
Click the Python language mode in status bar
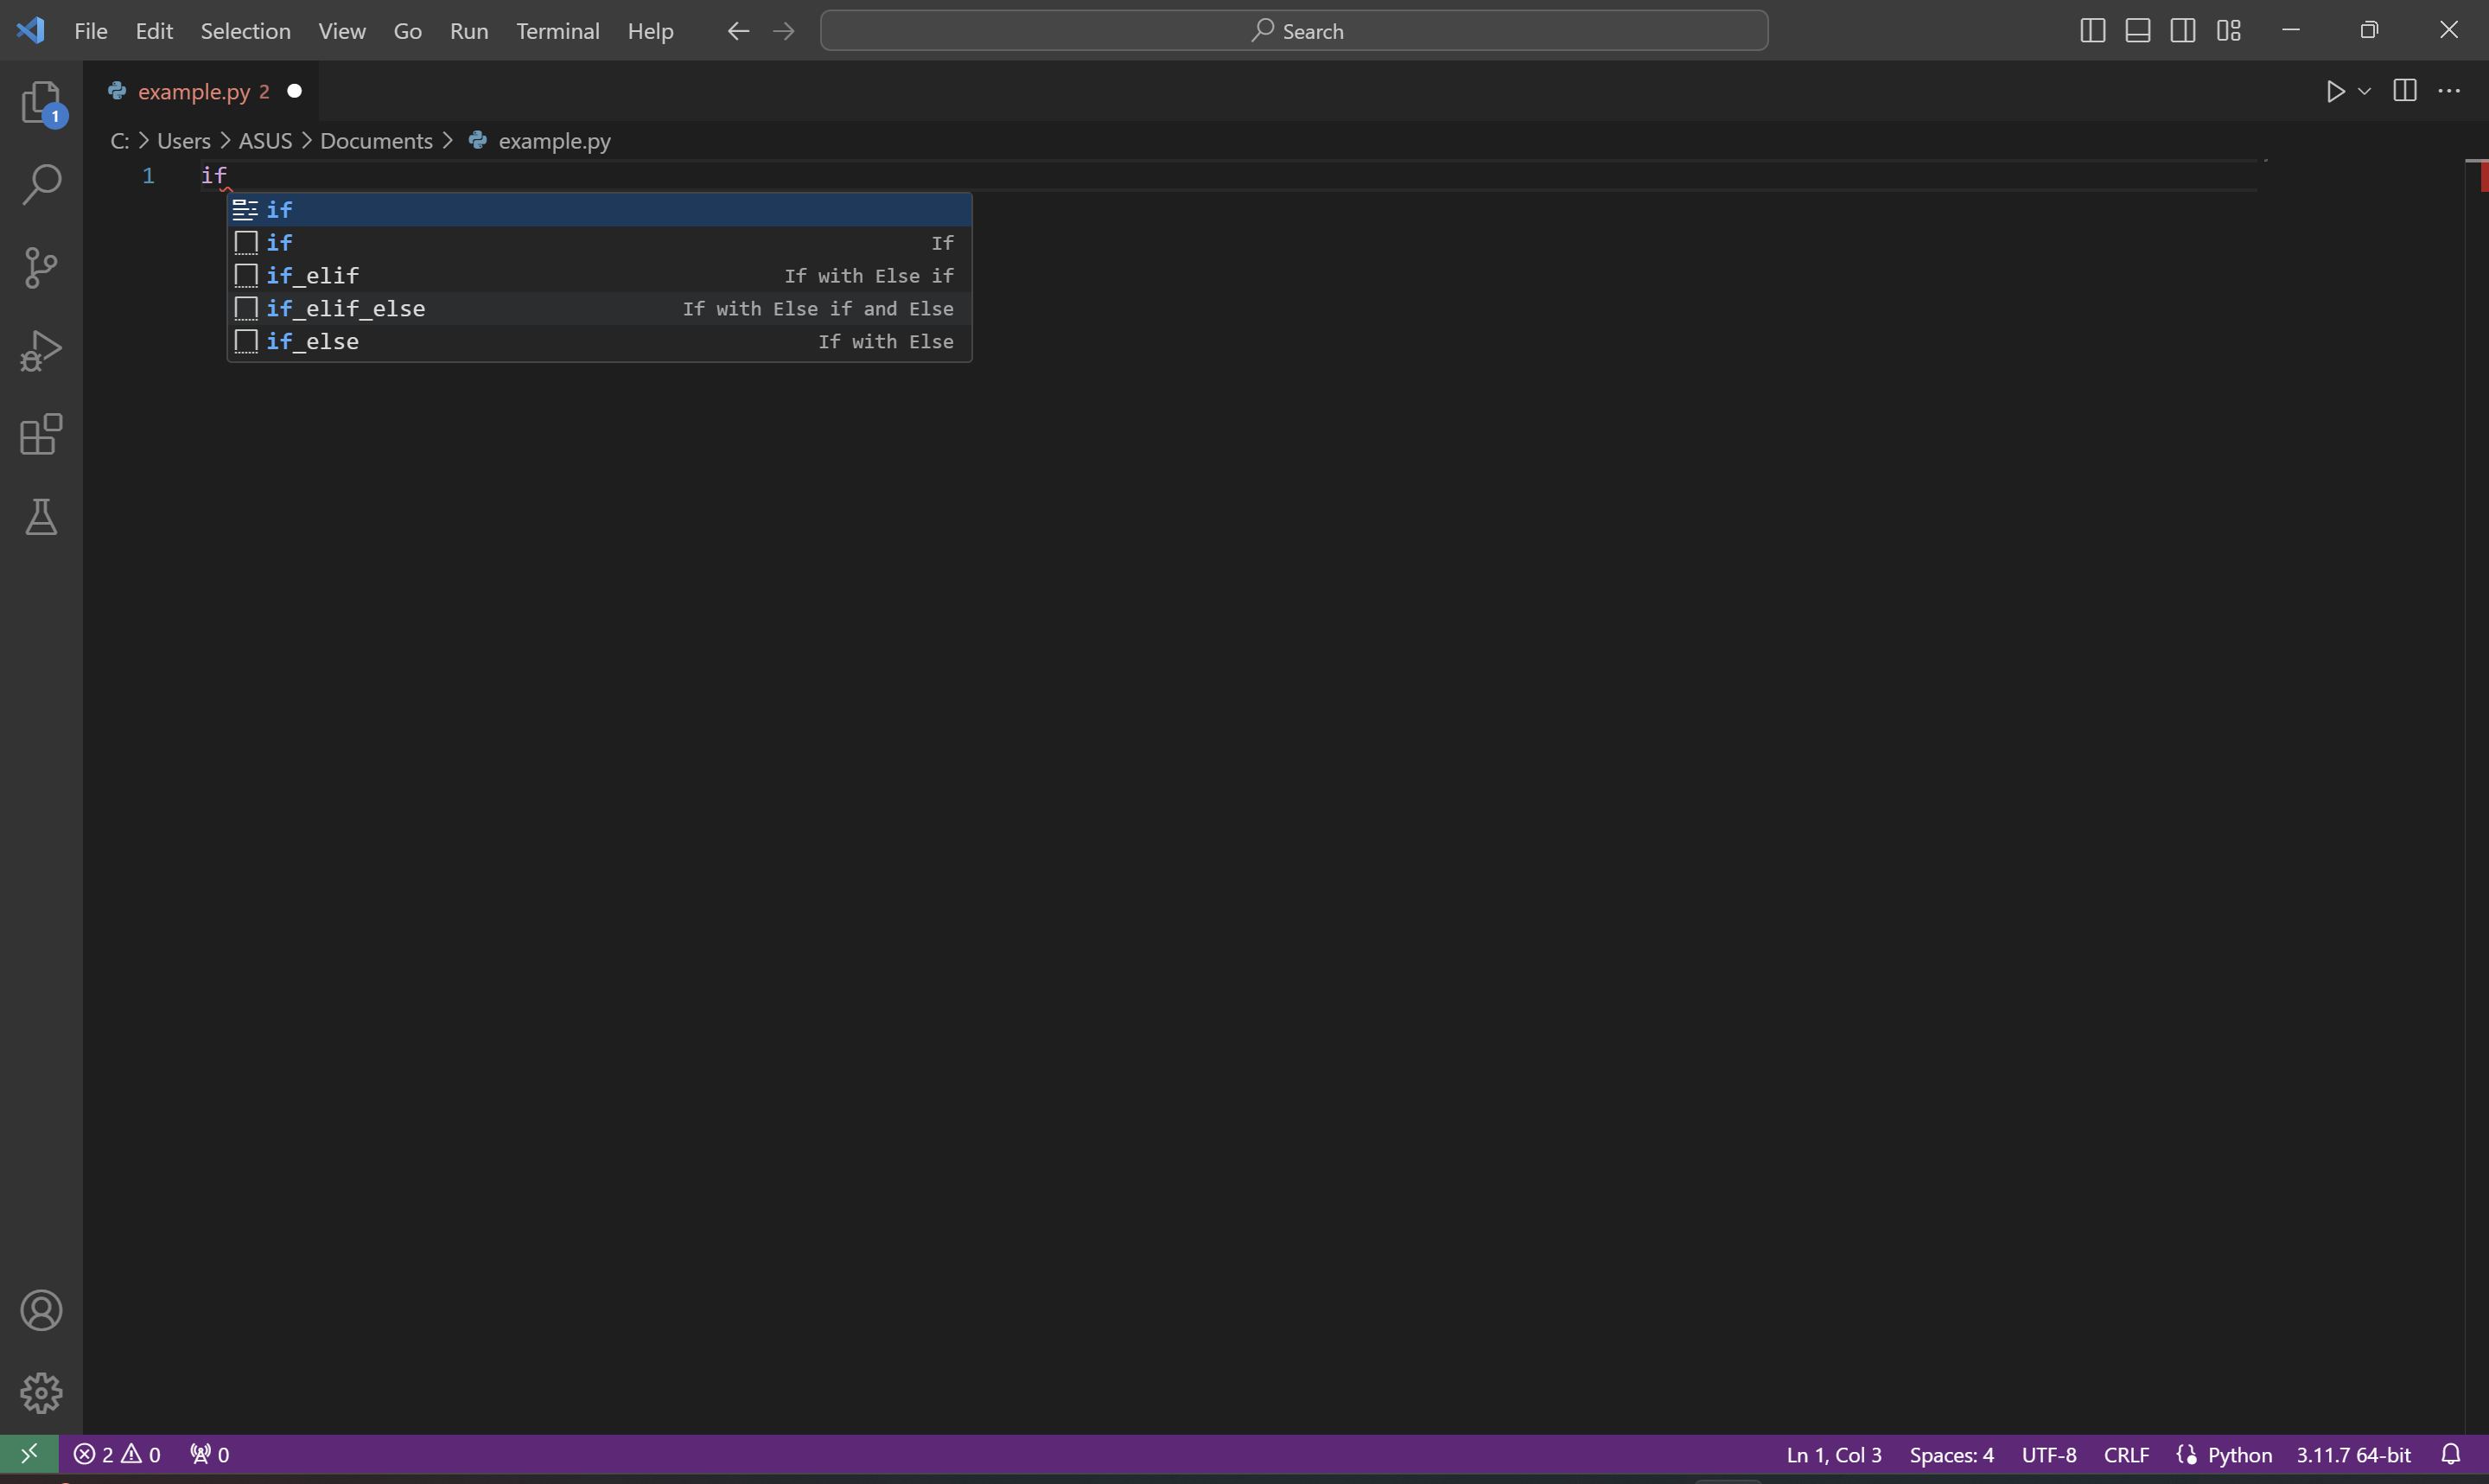[x=2239, y=1454]
